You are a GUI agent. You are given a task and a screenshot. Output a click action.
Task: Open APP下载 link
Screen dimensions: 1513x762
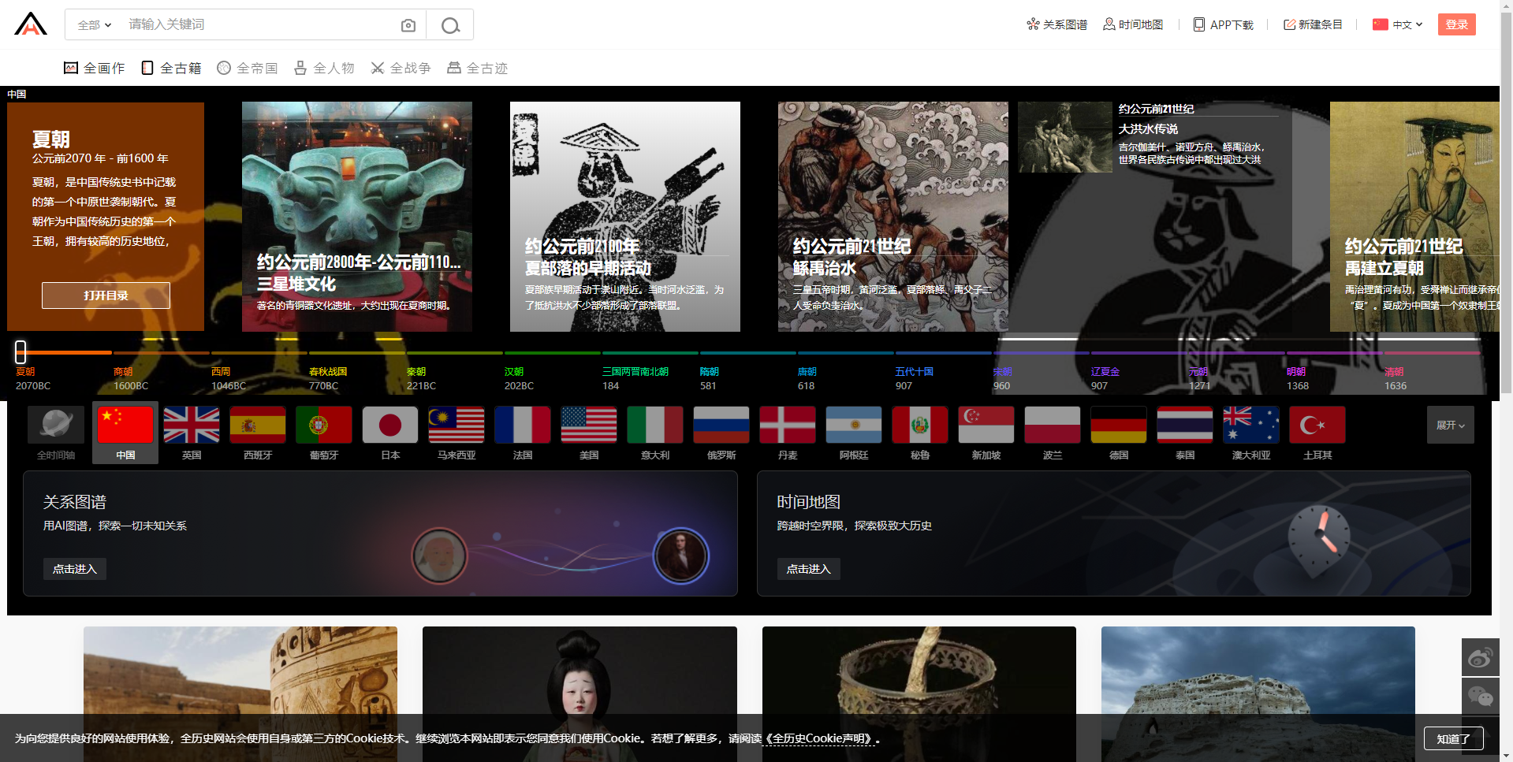pos(1224,24)
